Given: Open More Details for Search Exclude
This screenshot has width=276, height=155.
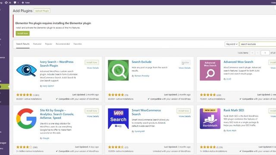Looking at the screenshot, I should coord(185,68).
